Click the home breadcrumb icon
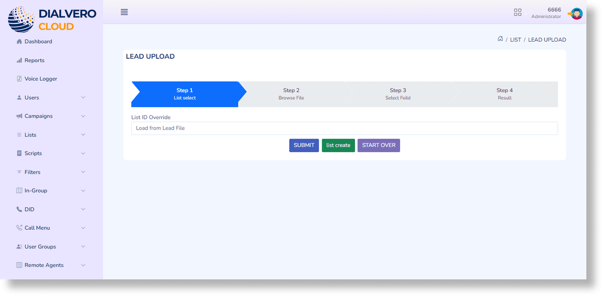 (x=500, y=39)
